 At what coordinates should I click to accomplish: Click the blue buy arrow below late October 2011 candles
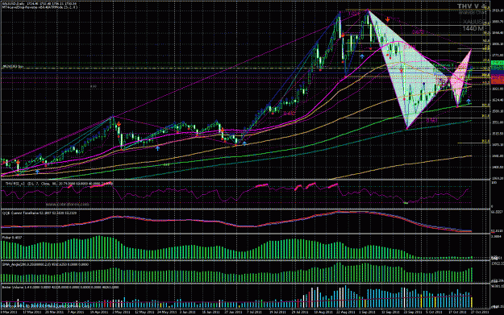469,102
